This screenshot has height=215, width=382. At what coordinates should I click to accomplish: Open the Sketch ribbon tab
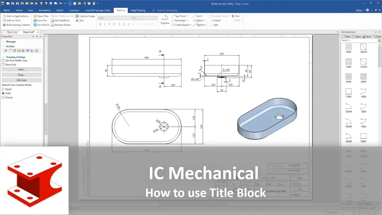pos(60,10)
